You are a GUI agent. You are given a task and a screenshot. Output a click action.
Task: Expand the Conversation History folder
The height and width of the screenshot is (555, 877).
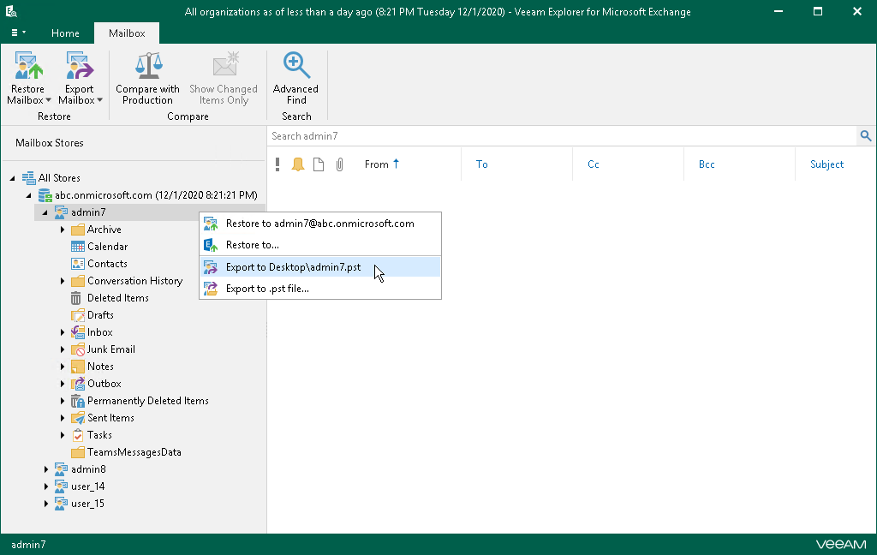pos(62,281)
